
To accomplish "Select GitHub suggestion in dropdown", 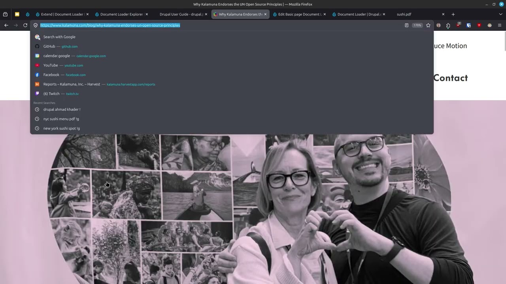I will pos(232,46).
